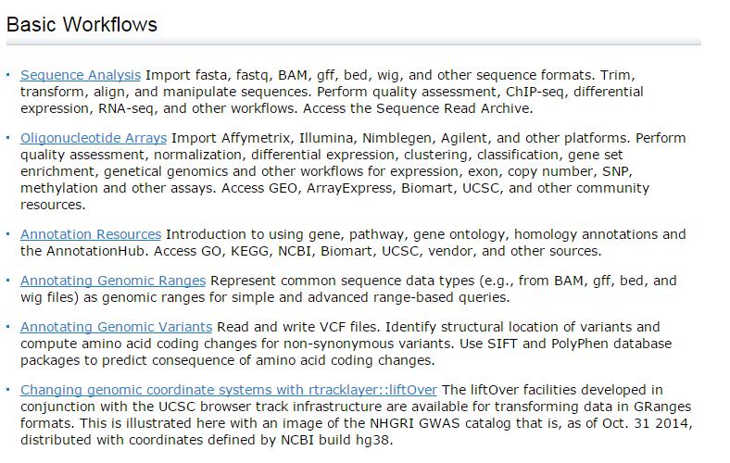This screenshot has height=463, width=730.
Task: Click the bullet beside Oligonucleotide Arrays
Action: click(x=8, y=137)
